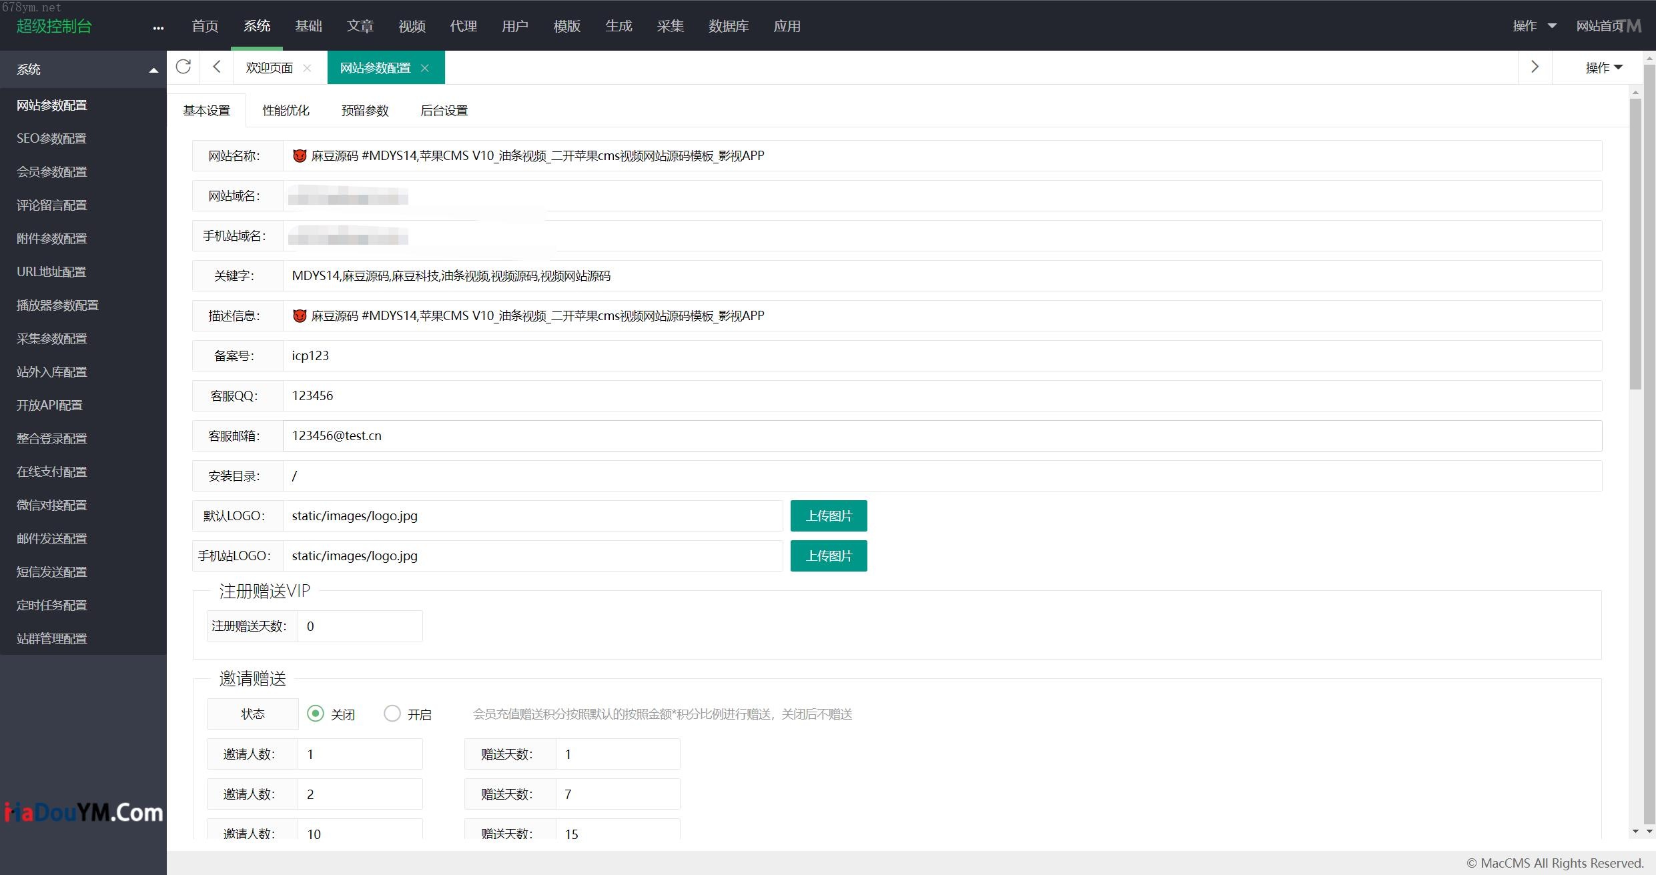Screen dimensions: 1656x875
Task: Open the 操作 dropdown in top bar
Action: pos(1533,26)
